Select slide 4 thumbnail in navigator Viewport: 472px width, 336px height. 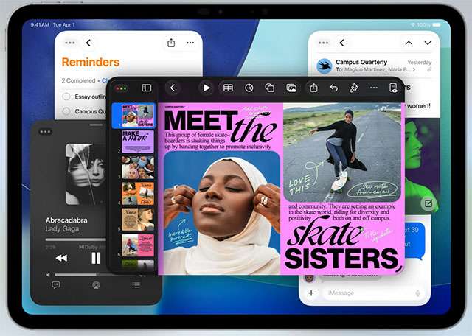pos(138,193)
